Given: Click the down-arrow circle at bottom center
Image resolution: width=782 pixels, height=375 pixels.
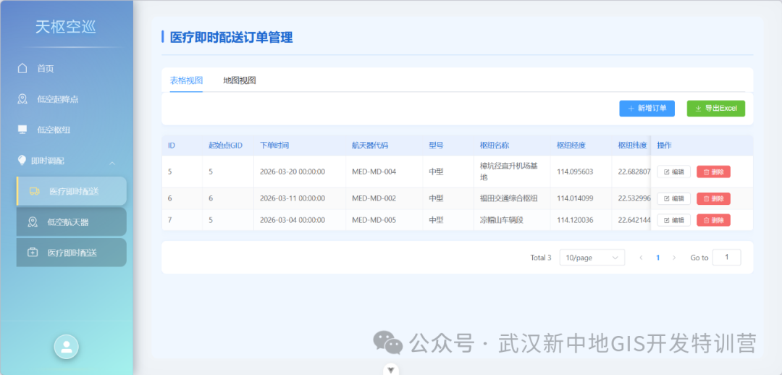Looking at the screenshot, I should [391, 369].
